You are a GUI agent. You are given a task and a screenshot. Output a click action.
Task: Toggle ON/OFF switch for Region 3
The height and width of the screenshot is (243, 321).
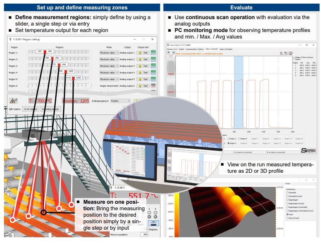pyautogui.click(x=153, y=66)
